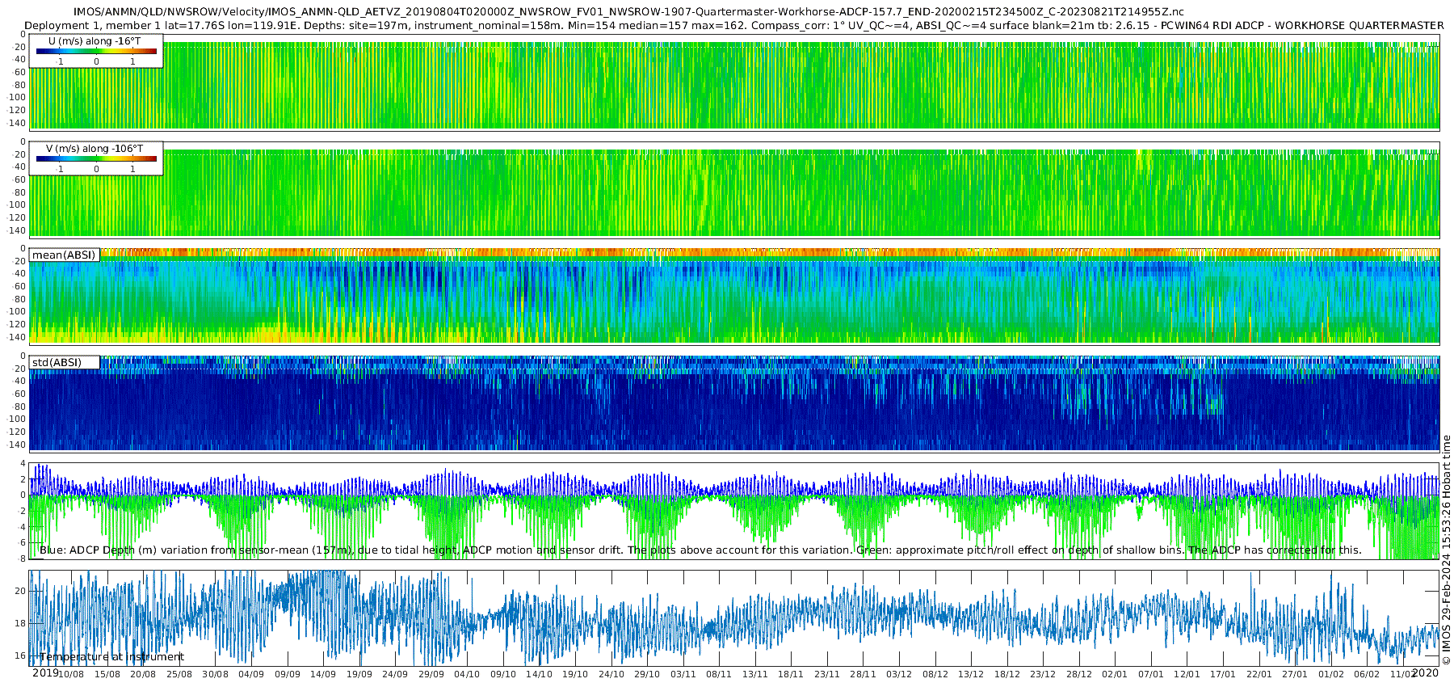This screenshot has width=1454, height=687.
Task: Click the '29/10' date tick
Action: 647,674
